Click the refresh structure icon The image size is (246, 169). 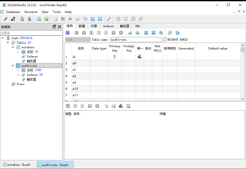tap(68, 33)
